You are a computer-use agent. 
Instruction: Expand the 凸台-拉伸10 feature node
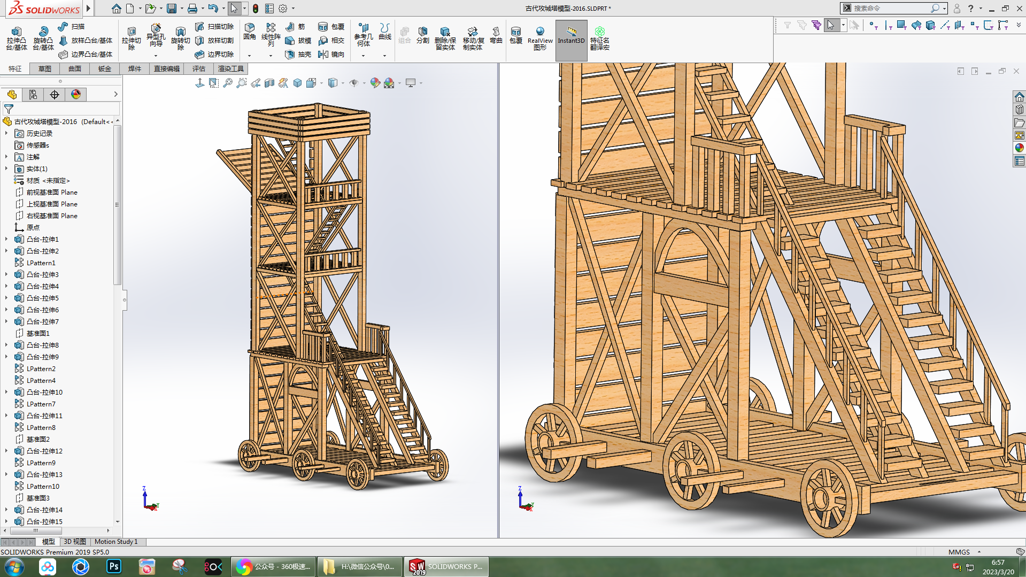(6, 392)
